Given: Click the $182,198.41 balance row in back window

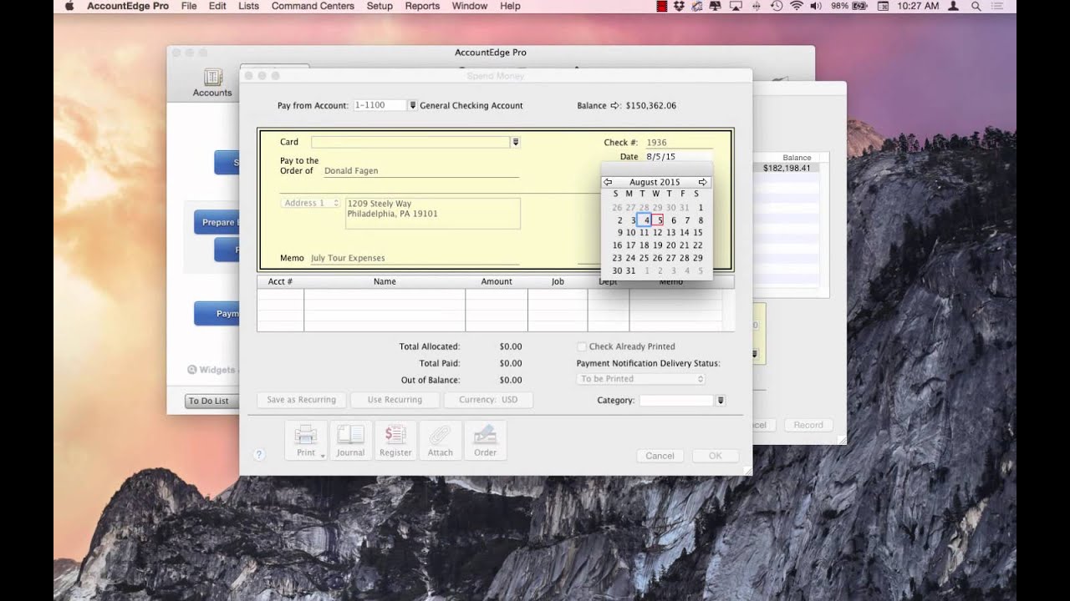Looking at the screenshot, I should pos(787,168).
